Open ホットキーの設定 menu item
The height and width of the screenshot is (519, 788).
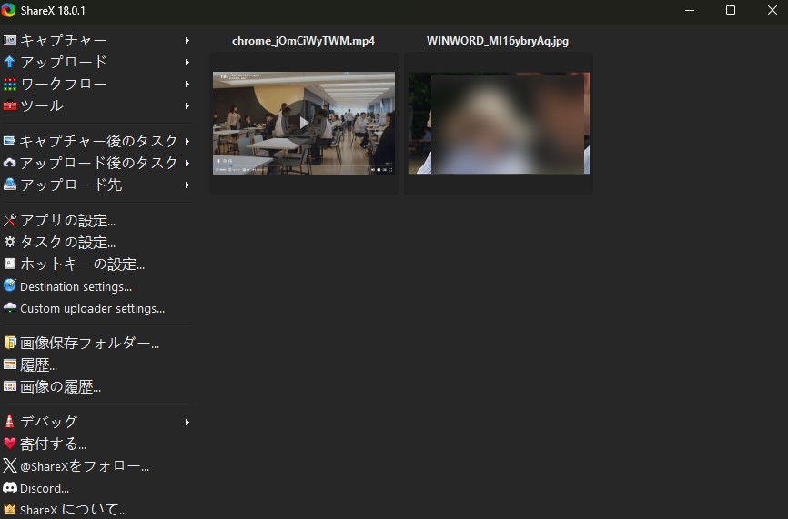pyautogui.click(x=82, y=264)
